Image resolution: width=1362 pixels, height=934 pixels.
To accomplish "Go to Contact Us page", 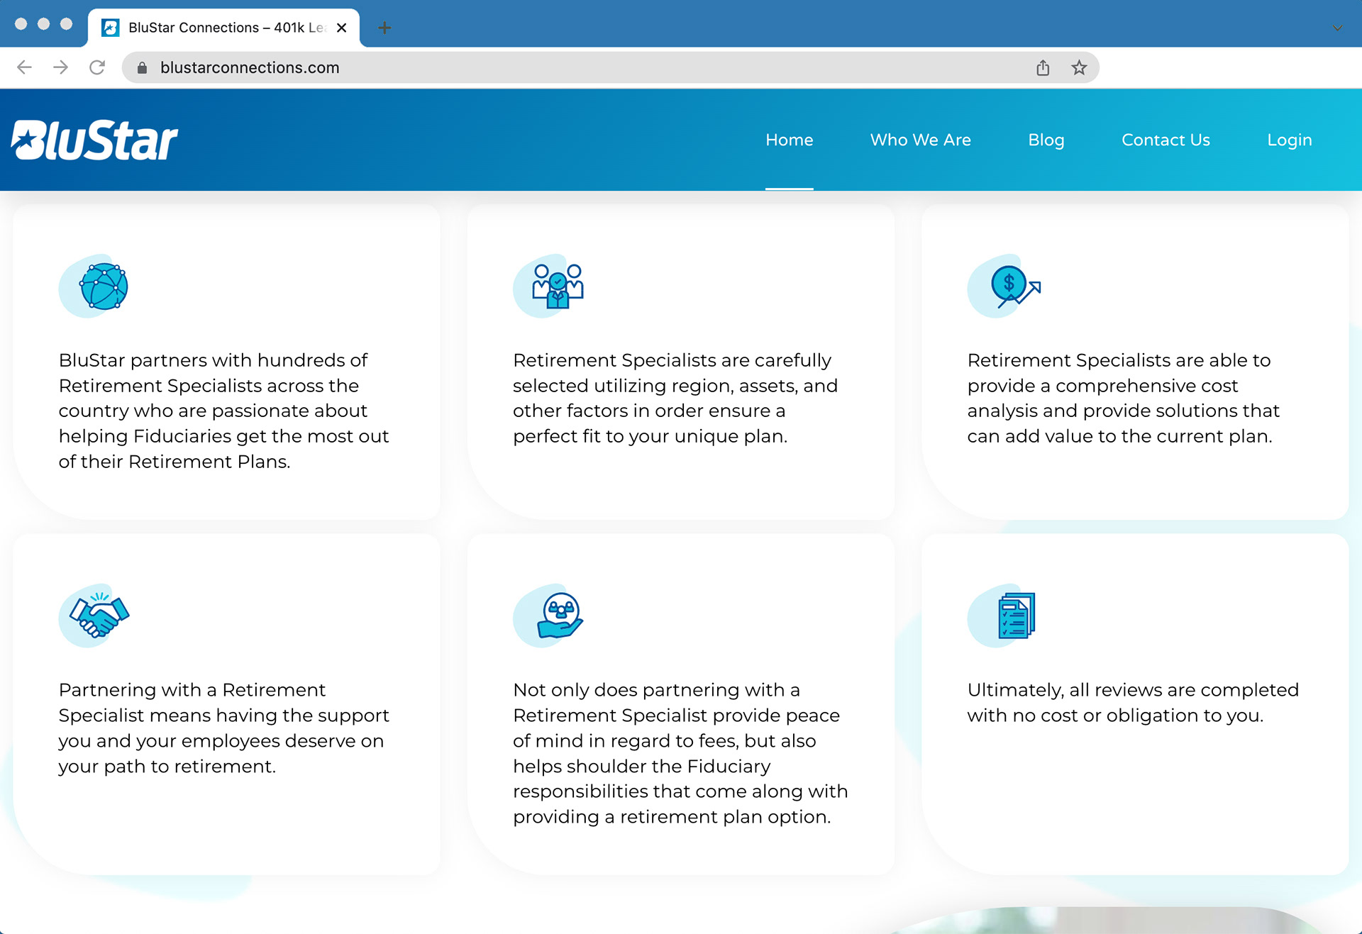I will [1166, 140].
